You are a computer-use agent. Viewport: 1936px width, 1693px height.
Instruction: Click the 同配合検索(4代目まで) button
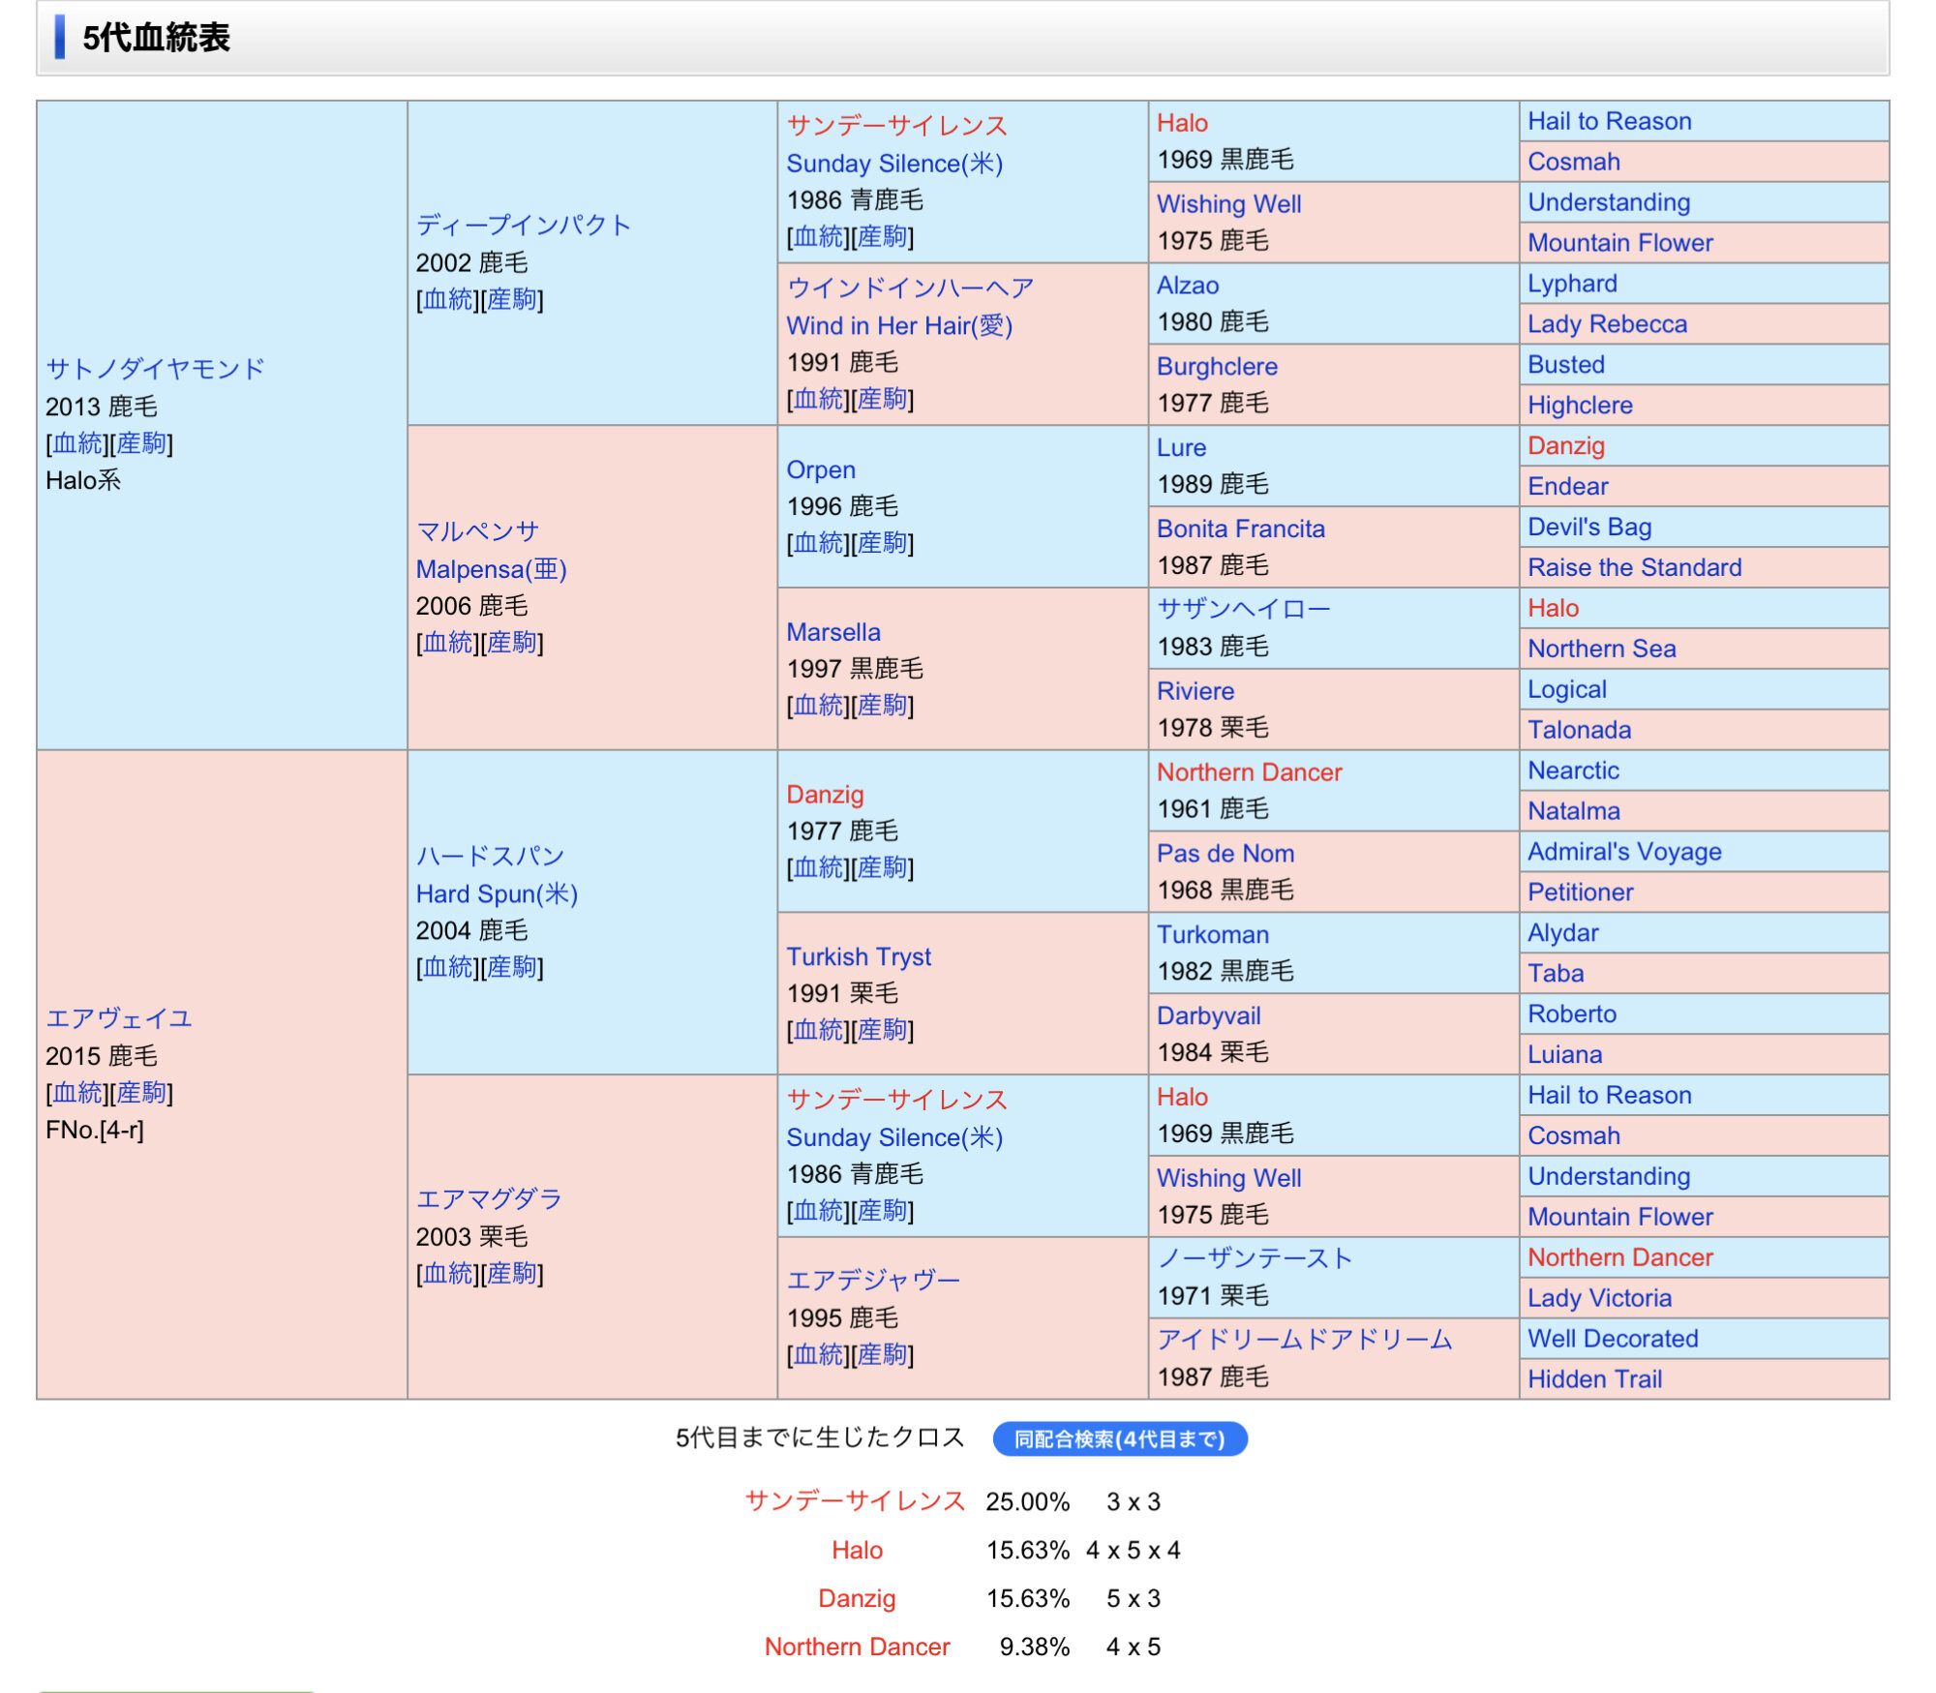tap(1119, 1438)
